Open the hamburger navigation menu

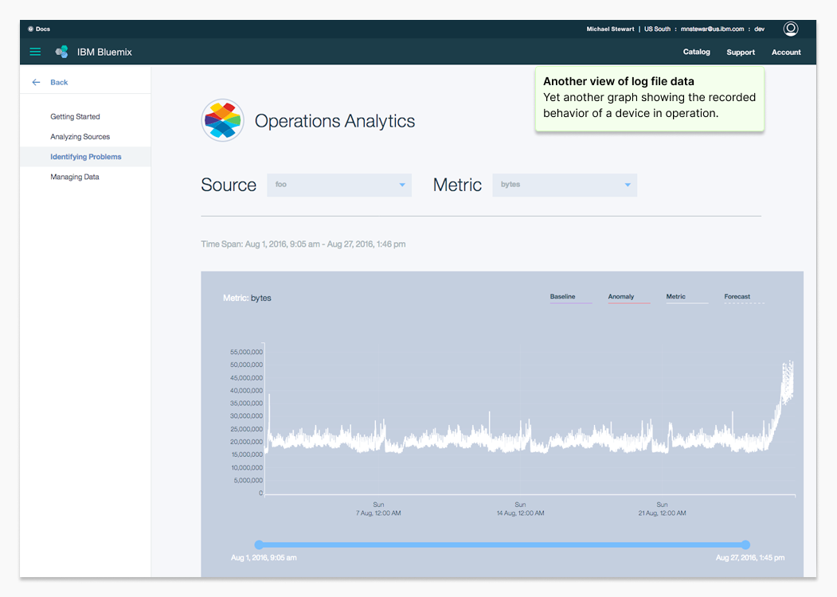35,52
